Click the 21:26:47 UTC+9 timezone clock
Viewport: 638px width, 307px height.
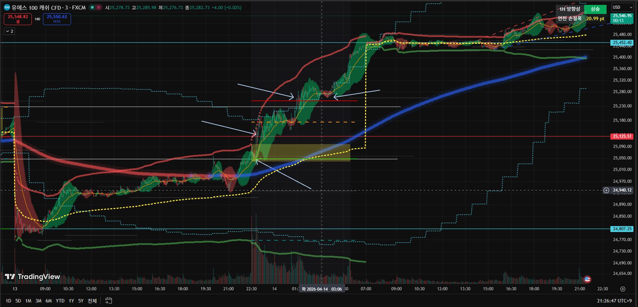(x=614, y=301)
